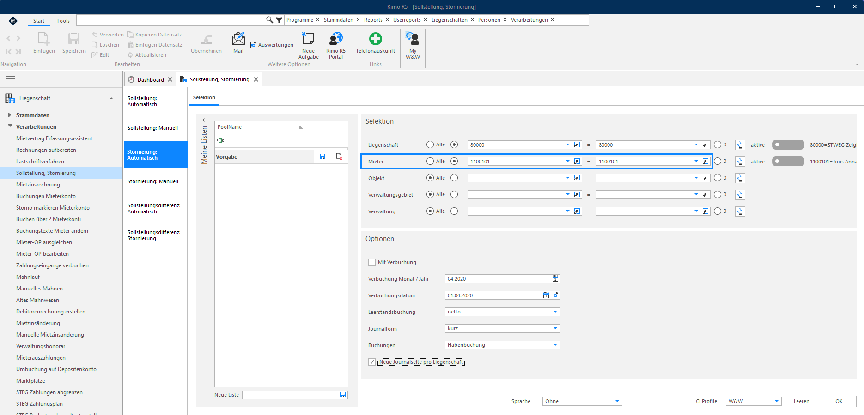Open Telefonauskunft link

click(x=375, y=42)
